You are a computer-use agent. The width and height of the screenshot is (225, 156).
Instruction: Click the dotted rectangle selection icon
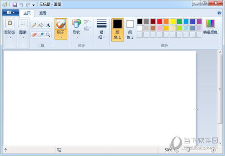23,23
